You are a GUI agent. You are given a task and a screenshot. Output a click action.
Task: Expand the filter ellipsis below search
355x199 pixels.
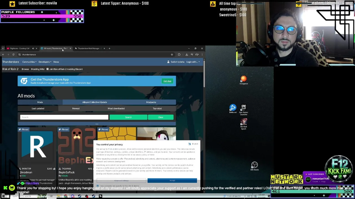coord(97,124)
